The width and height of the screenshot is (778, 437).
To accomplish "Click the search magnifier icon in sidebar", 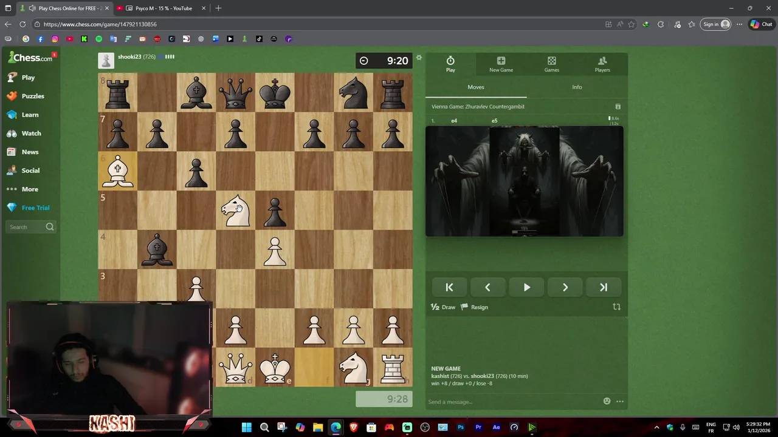I will (x=50, y=227).
